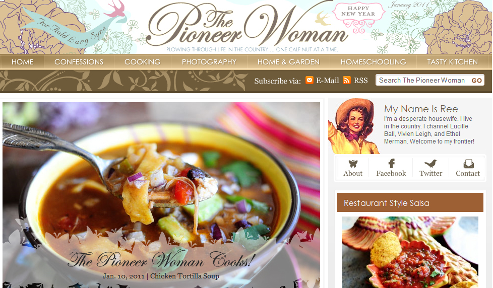Open the About butterfly icon
This screenshot has width=493, height=288.
(x=353, y=164)
